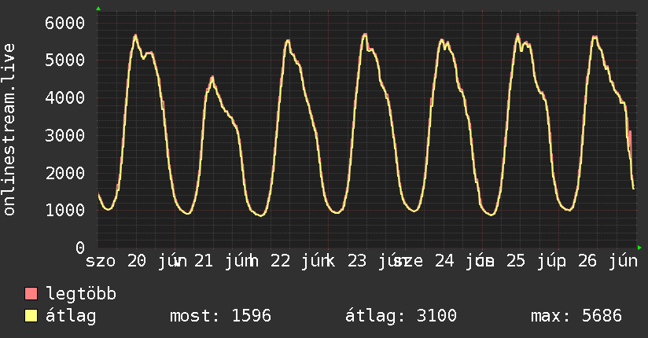Click the 0 y-axis label
Viewport: 648px width, 338px height.
80,248
